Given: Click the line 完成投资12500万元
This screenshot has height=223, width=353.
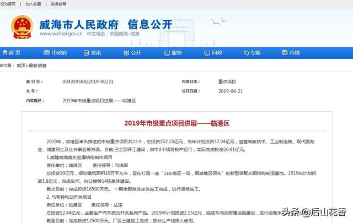Looking at the screenshot, I should (120, 221).
